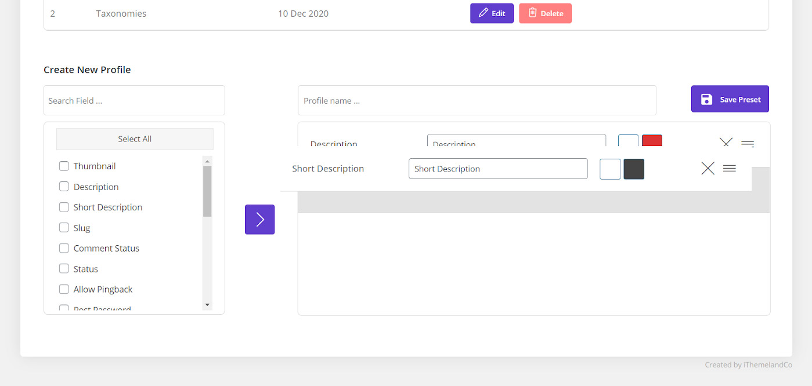The image size is (812, 386).
Task: Focus the Search Field input
Action: (134, 101)
